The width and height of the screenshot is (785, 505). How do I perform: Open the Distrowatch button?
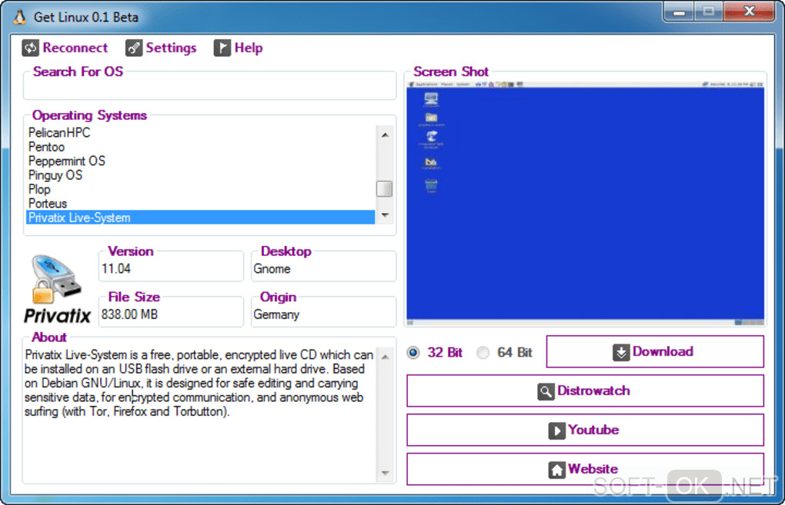coord(585,391)
